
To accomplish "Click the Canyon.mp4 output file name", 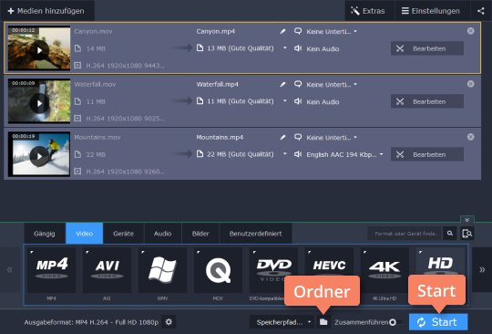I will pyautogui.click(x=216, y=31).
